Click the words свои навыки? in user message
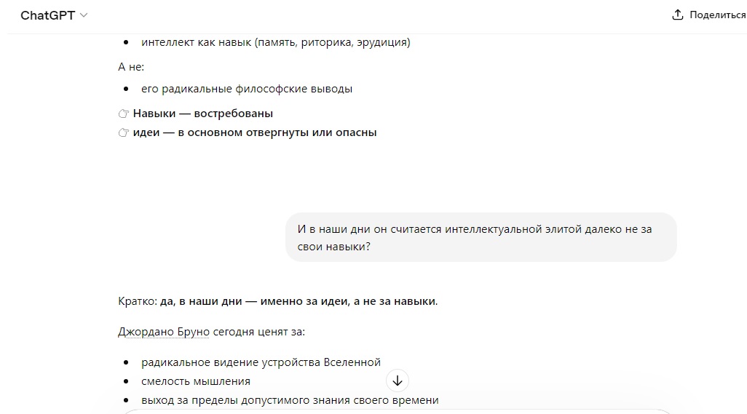 pos(334,247)
